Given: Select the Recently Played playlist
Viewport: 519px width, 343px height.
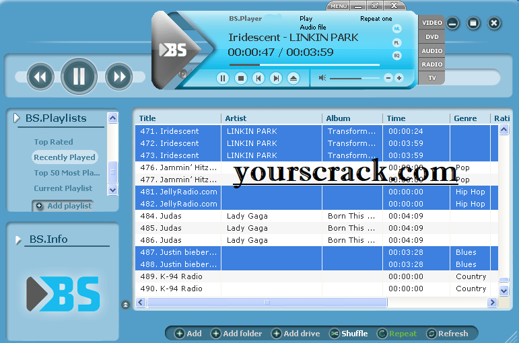Looking at the screenshot, I should pos(65,157).
